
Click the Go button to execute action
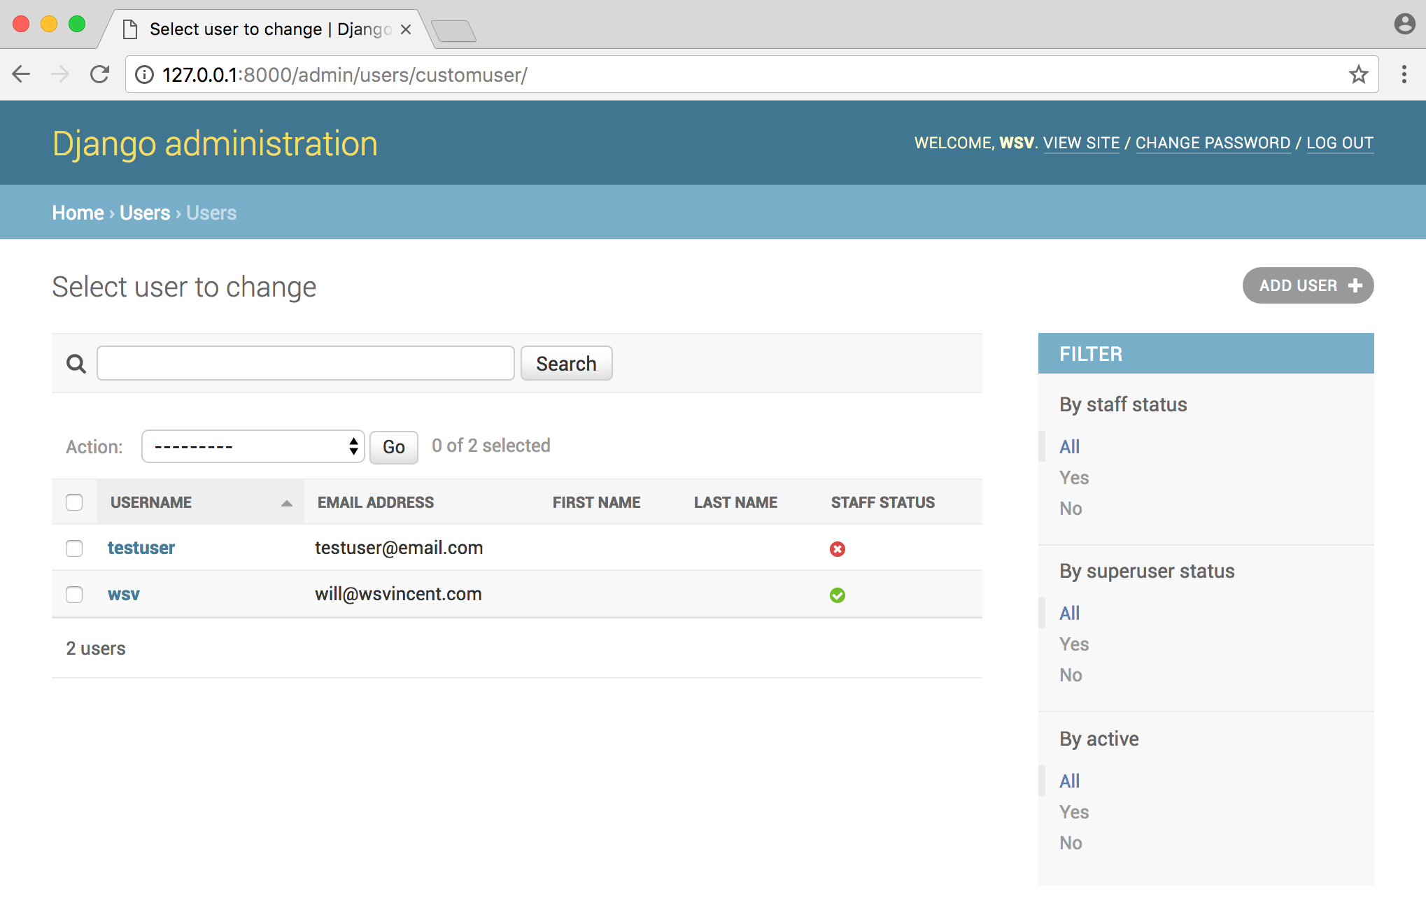coord(391,446)
